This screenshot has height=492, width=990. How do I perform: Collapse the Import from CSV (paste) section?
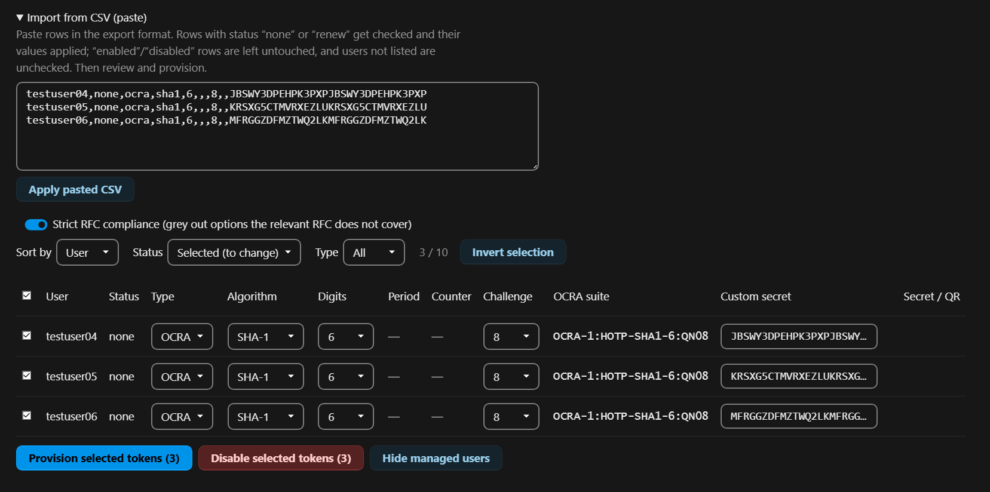(x=82, y=18)
